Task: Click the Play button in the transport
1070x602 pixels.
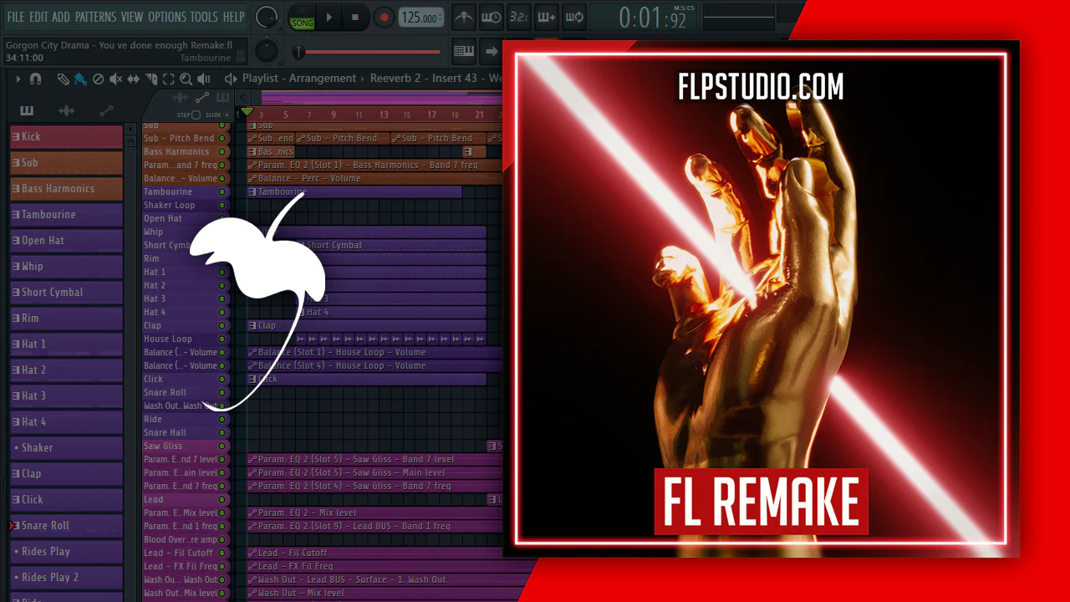Action: pyautogui.click(x=329, y=18)
